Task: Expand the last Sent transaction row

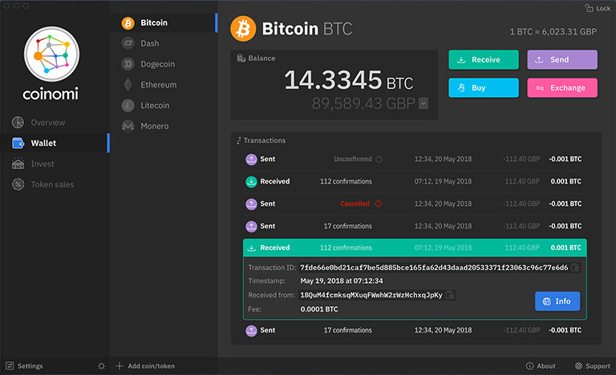Action: tap(414, 330)
